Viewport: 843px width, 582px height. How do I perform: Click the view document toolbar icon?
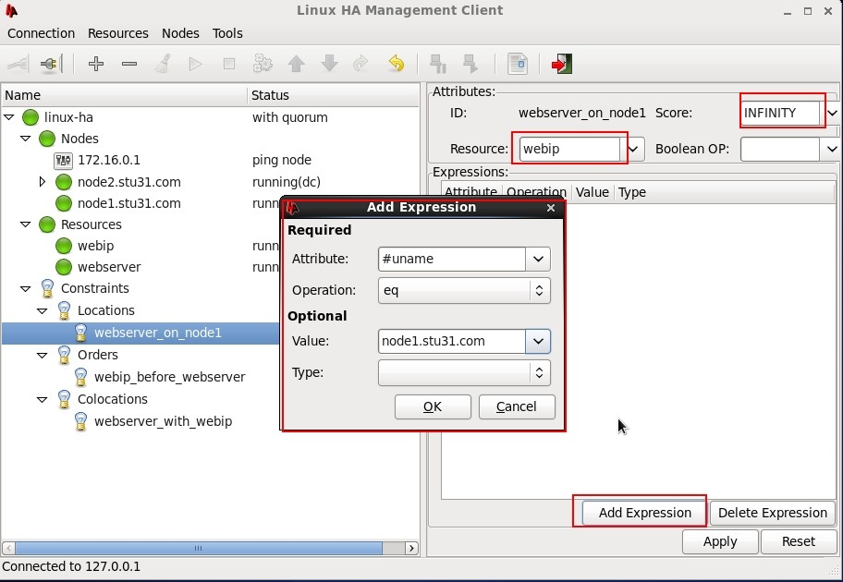(518, 64)
